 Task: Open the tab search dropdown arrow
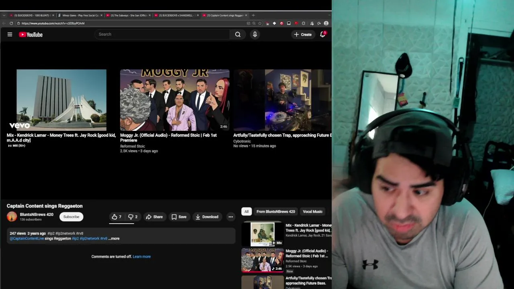[4, 15]
